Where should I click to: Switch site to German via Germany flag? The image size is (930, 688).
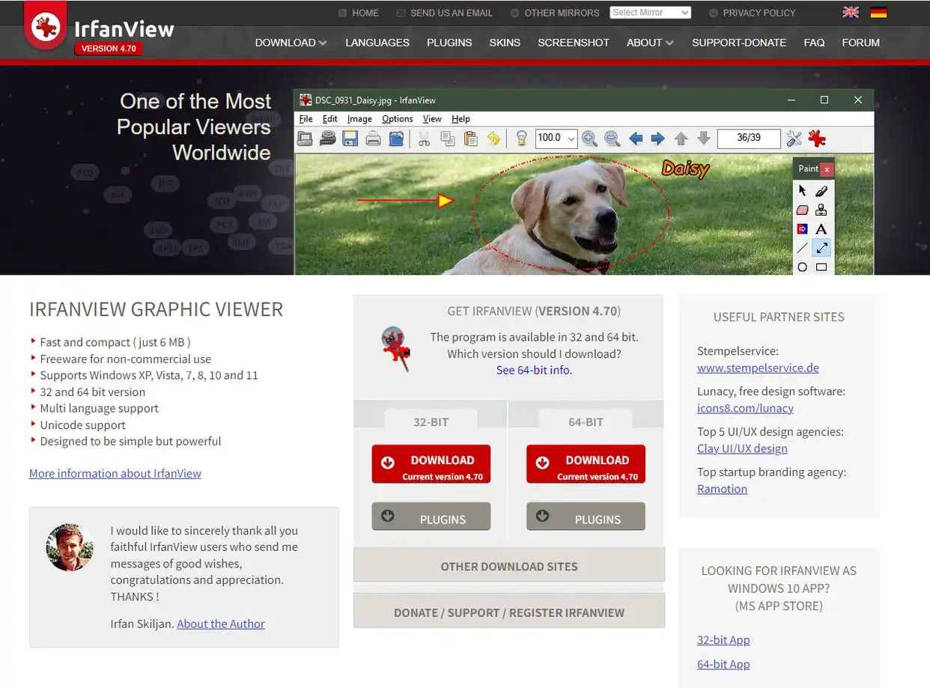point(878,12)
